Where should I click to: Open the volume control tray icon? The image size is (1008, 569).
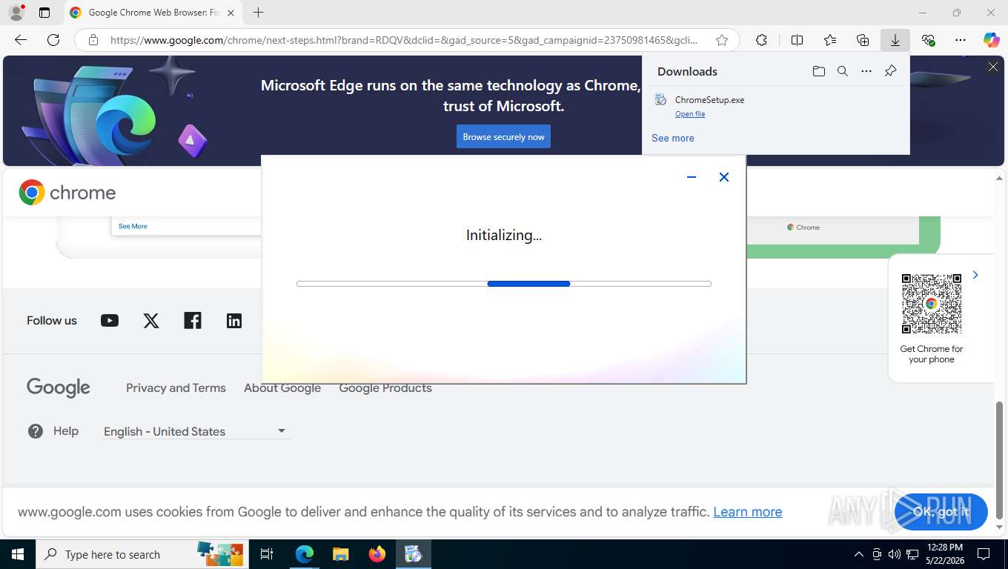point(895,554)
